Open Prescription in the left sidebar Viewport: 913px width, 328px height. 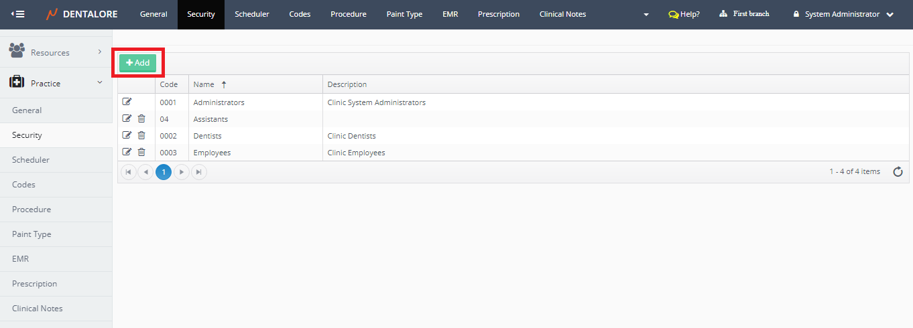pyautogui.click(x=35, y=284)
